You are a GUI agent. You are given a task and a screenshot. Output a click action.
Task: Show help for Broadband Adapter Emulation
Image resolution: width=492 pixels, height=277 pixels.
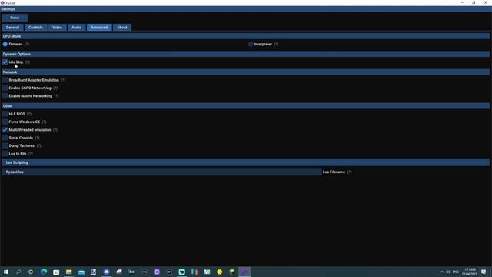pyautogui.click(x=63, y=80)
